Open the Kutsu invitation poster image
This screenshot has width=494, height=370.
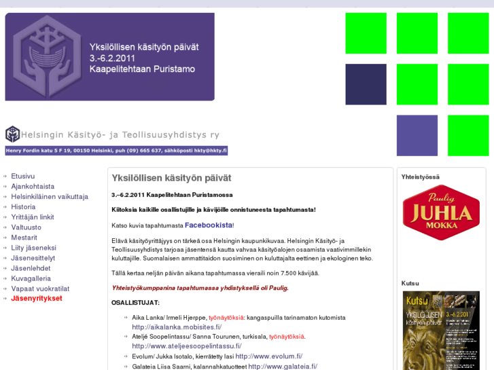pyautogui.click(x=441, y=331)
